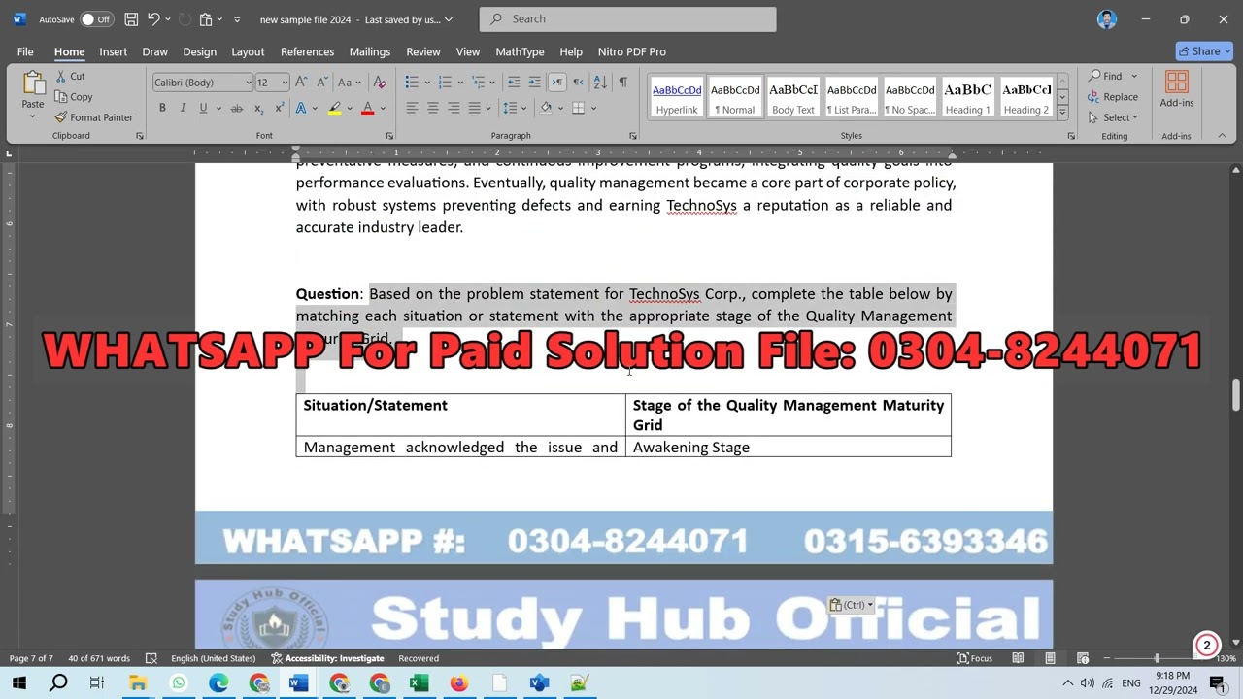Image resolution: width=1243 pixels, height=699 pixels.
Task: Toggle right-to-left text direction
Action: 578,83
